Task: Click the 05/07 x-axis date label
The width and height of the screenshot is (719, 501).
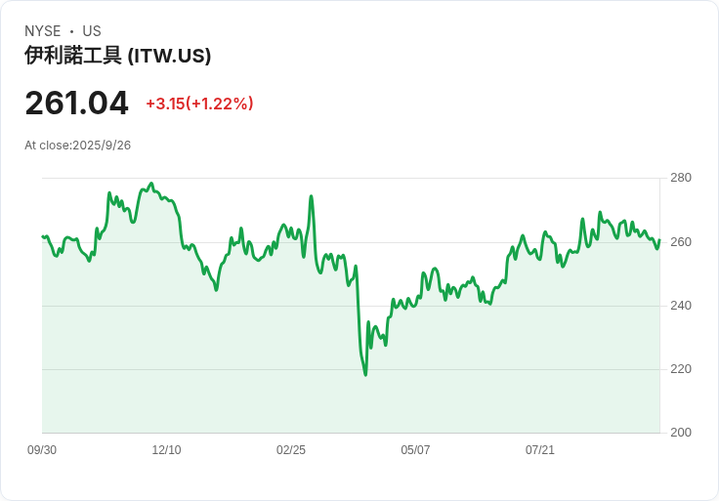Action: point(415,450)
